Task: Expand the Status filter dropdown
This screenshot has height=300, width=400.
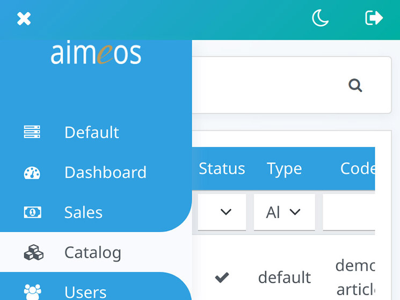Action: coord(222,212)
